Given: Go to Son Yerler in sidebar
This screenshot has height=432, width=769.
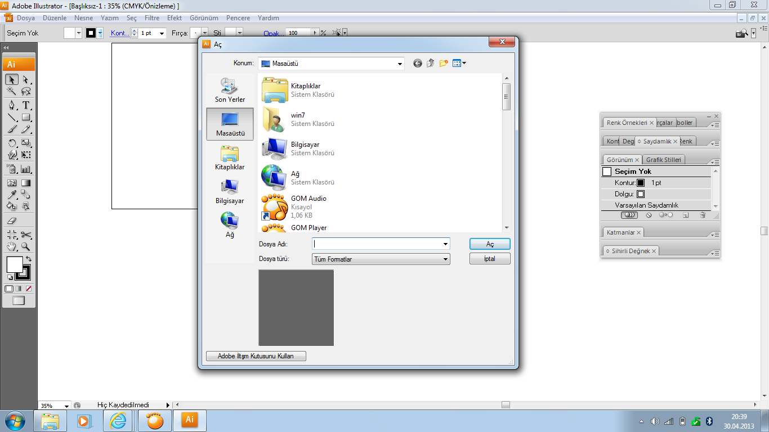Looking at the screenshot, I should point(230,89).
